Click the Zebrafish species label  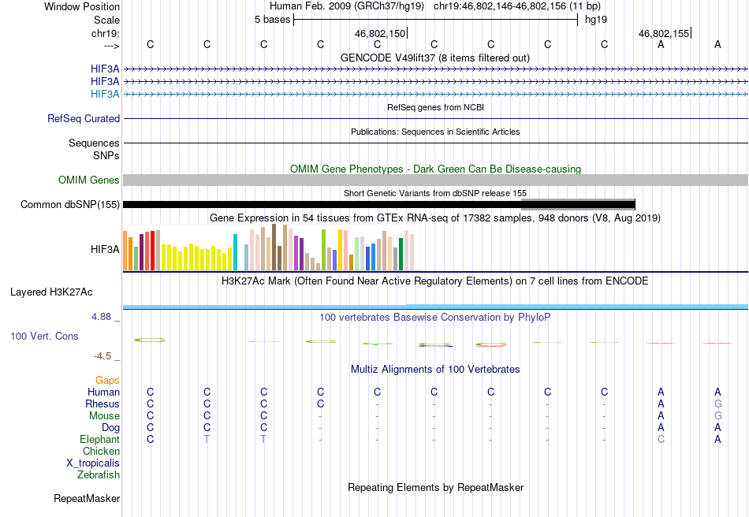(99, 474)
